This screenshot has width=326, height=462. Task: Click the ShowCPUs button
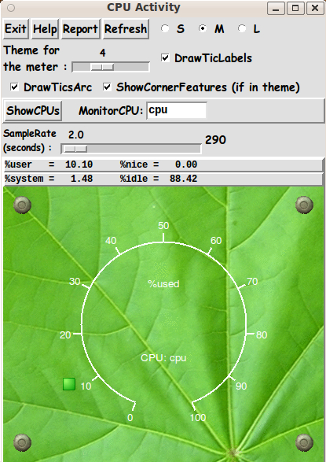33,111
